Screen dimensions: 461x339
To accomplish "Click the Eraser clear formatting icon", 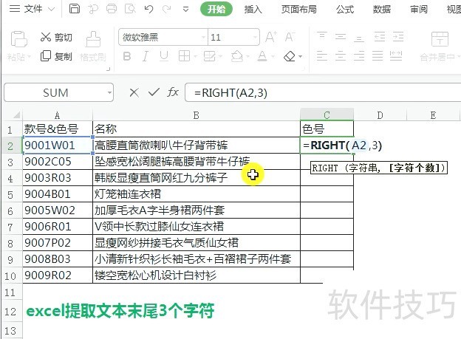I will [x=290, y=56].
